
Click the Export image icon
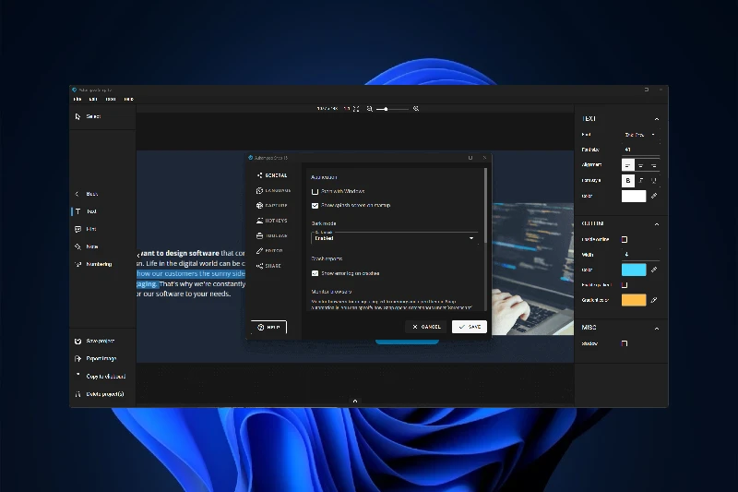click(x=78, y=359)
